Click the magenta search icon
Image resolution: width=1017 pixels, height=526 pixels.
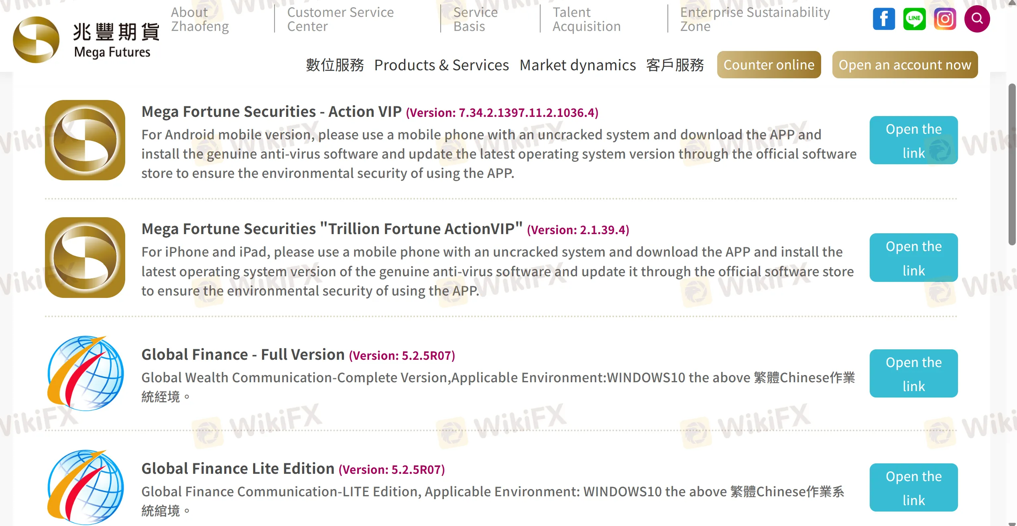pyautogui.click(x=977, y=19)
